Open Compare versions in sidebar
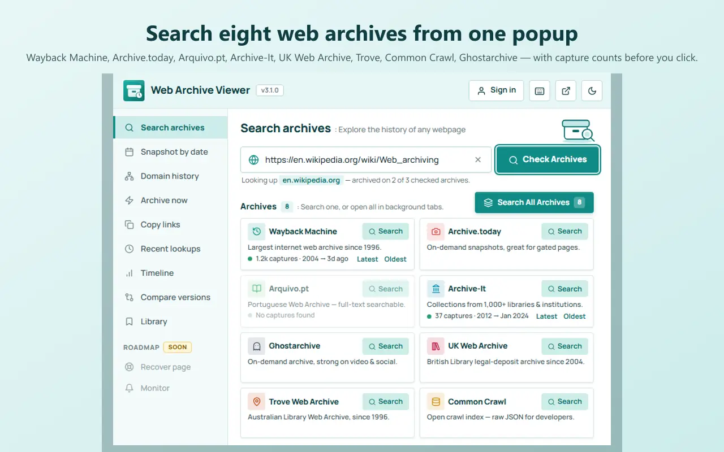724x452 pixels. pos(170,298)
